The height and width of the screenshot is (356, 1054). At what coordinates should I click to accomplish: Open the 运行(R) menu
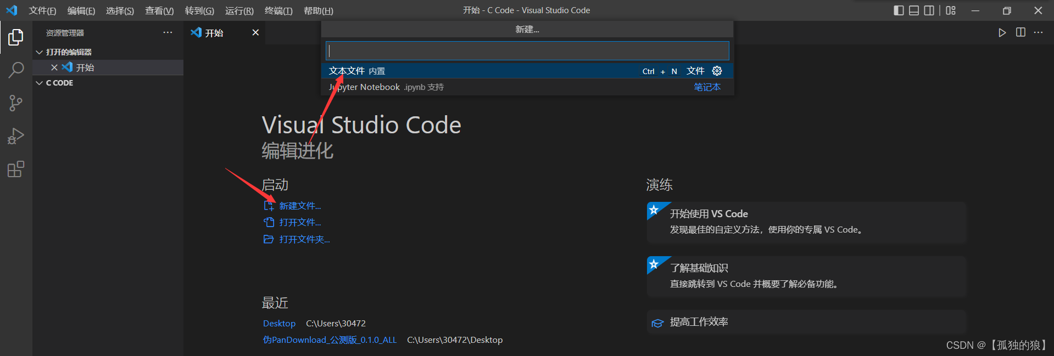click(239, 10)
